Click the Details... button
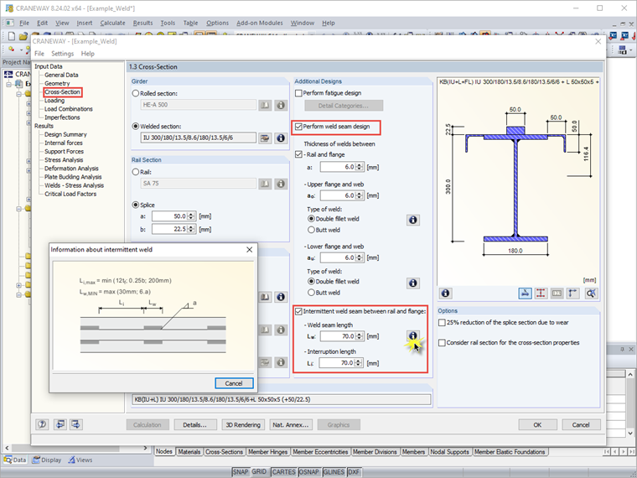The width and height of the screenshot is (637, 478). pyautogui.click(x=195, y=425)
